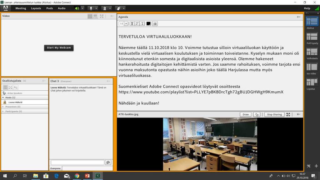
Task: Open the Mail app from taskbar
Action: 67,176
